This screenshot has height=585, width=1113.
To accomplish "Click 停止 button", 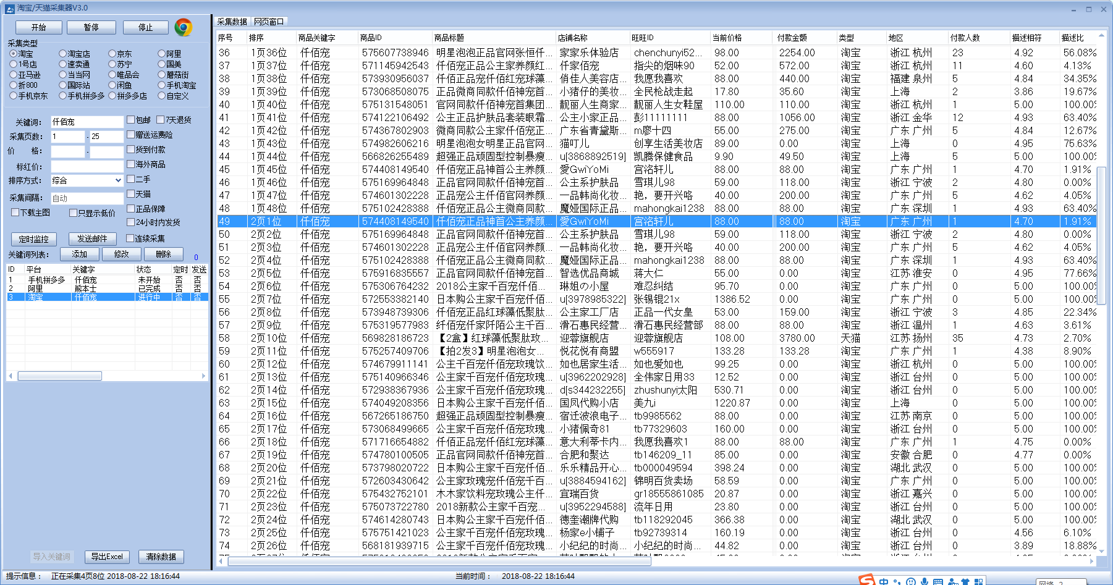I will 146,27.
